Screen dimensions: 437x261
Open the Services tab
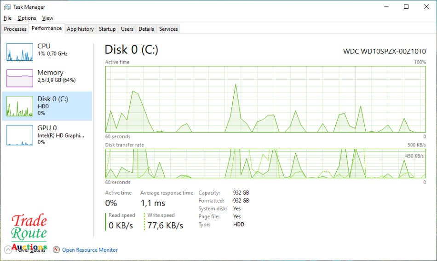pyautogui.click(x=168, y=29)
